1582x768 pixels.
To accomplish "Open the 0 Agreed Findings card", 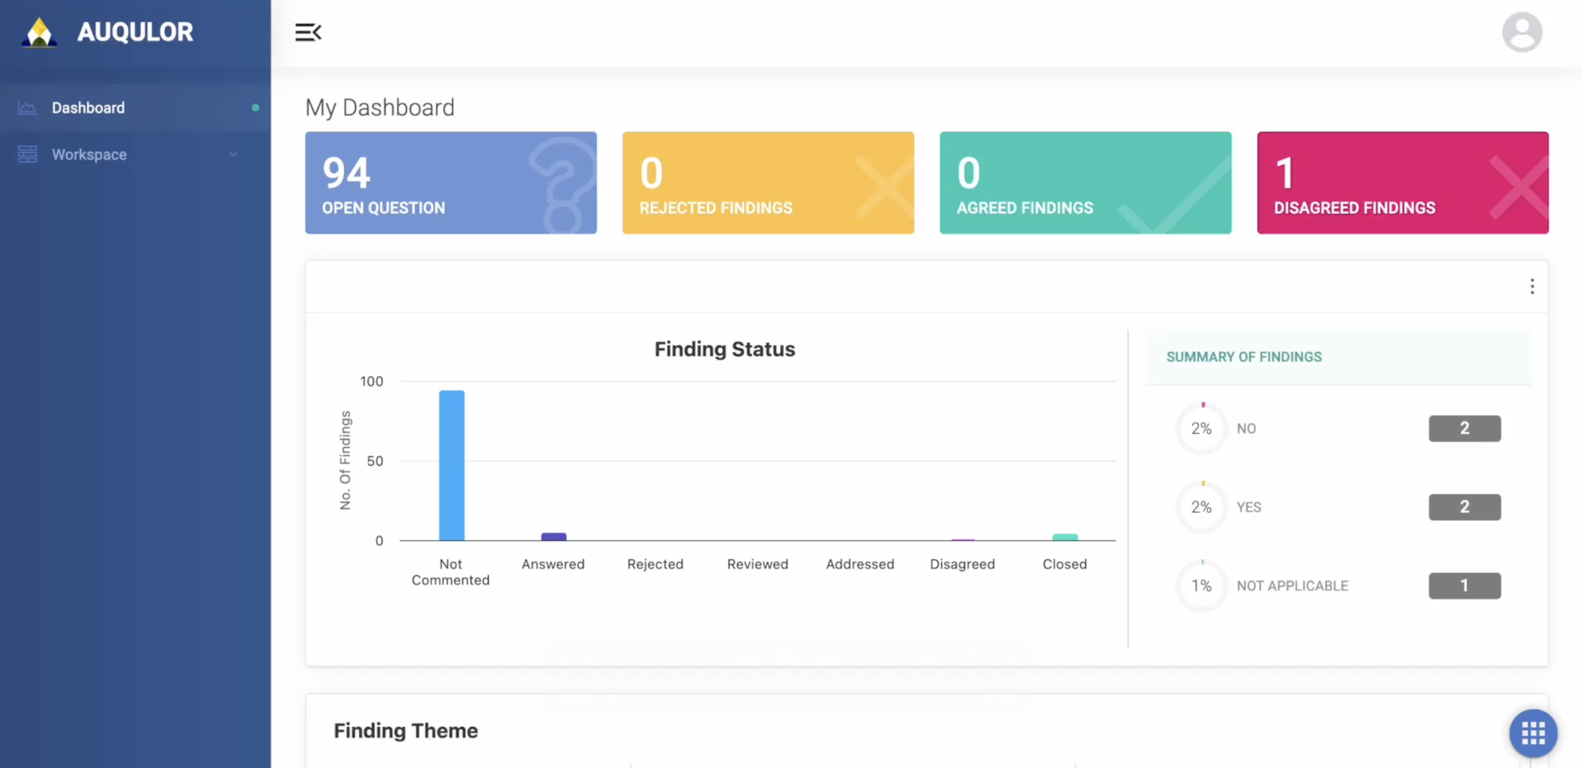I will (x=1085, y=183).
